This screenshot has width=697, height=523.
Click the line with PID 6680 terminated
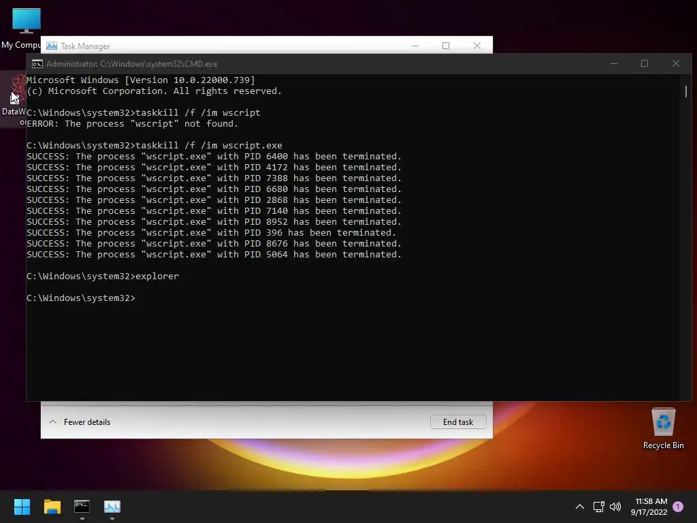click(214, 189)
